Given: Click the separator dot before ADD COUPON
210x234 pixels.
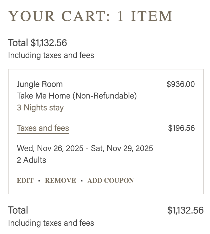Looking at the screenshot, I should 82,181.
